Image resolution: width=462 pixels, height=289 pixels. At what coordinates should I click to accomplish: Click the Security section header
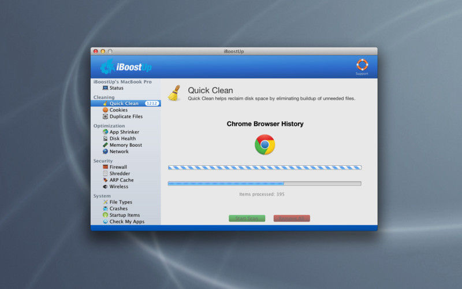click(x=103, y=161)
